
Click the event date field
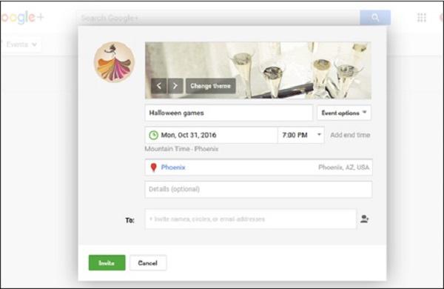click(211, 135)
